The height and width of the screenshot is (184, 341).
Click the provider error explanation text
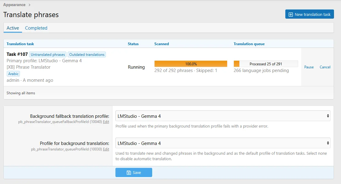pos(192,126)
